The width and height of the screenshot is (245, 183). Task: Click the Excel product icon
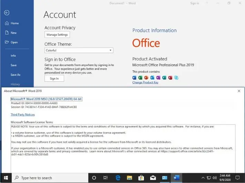coord(140,78)
